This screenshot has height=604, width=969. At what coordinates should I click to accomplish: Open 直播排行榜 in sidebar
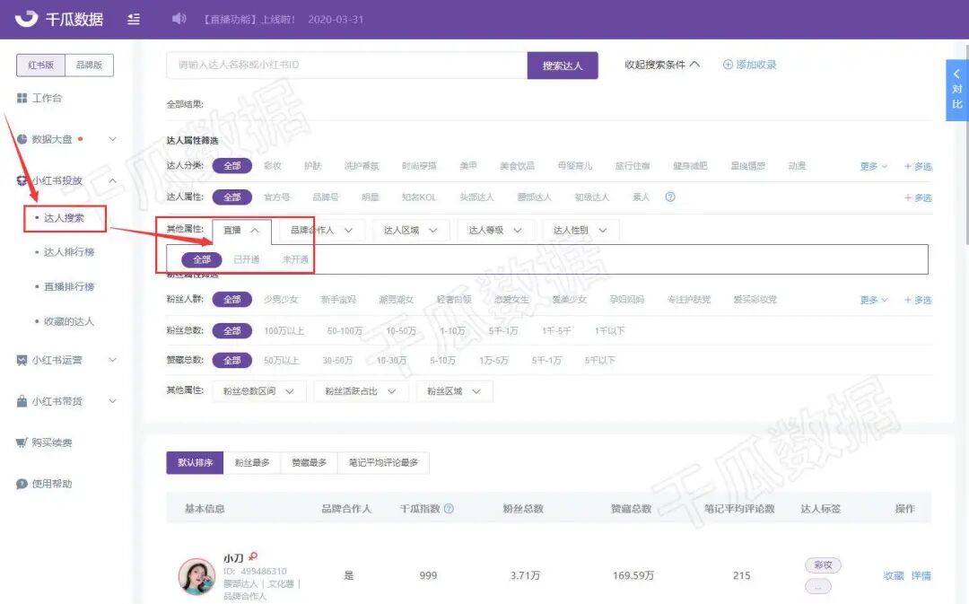coord(68,287)
